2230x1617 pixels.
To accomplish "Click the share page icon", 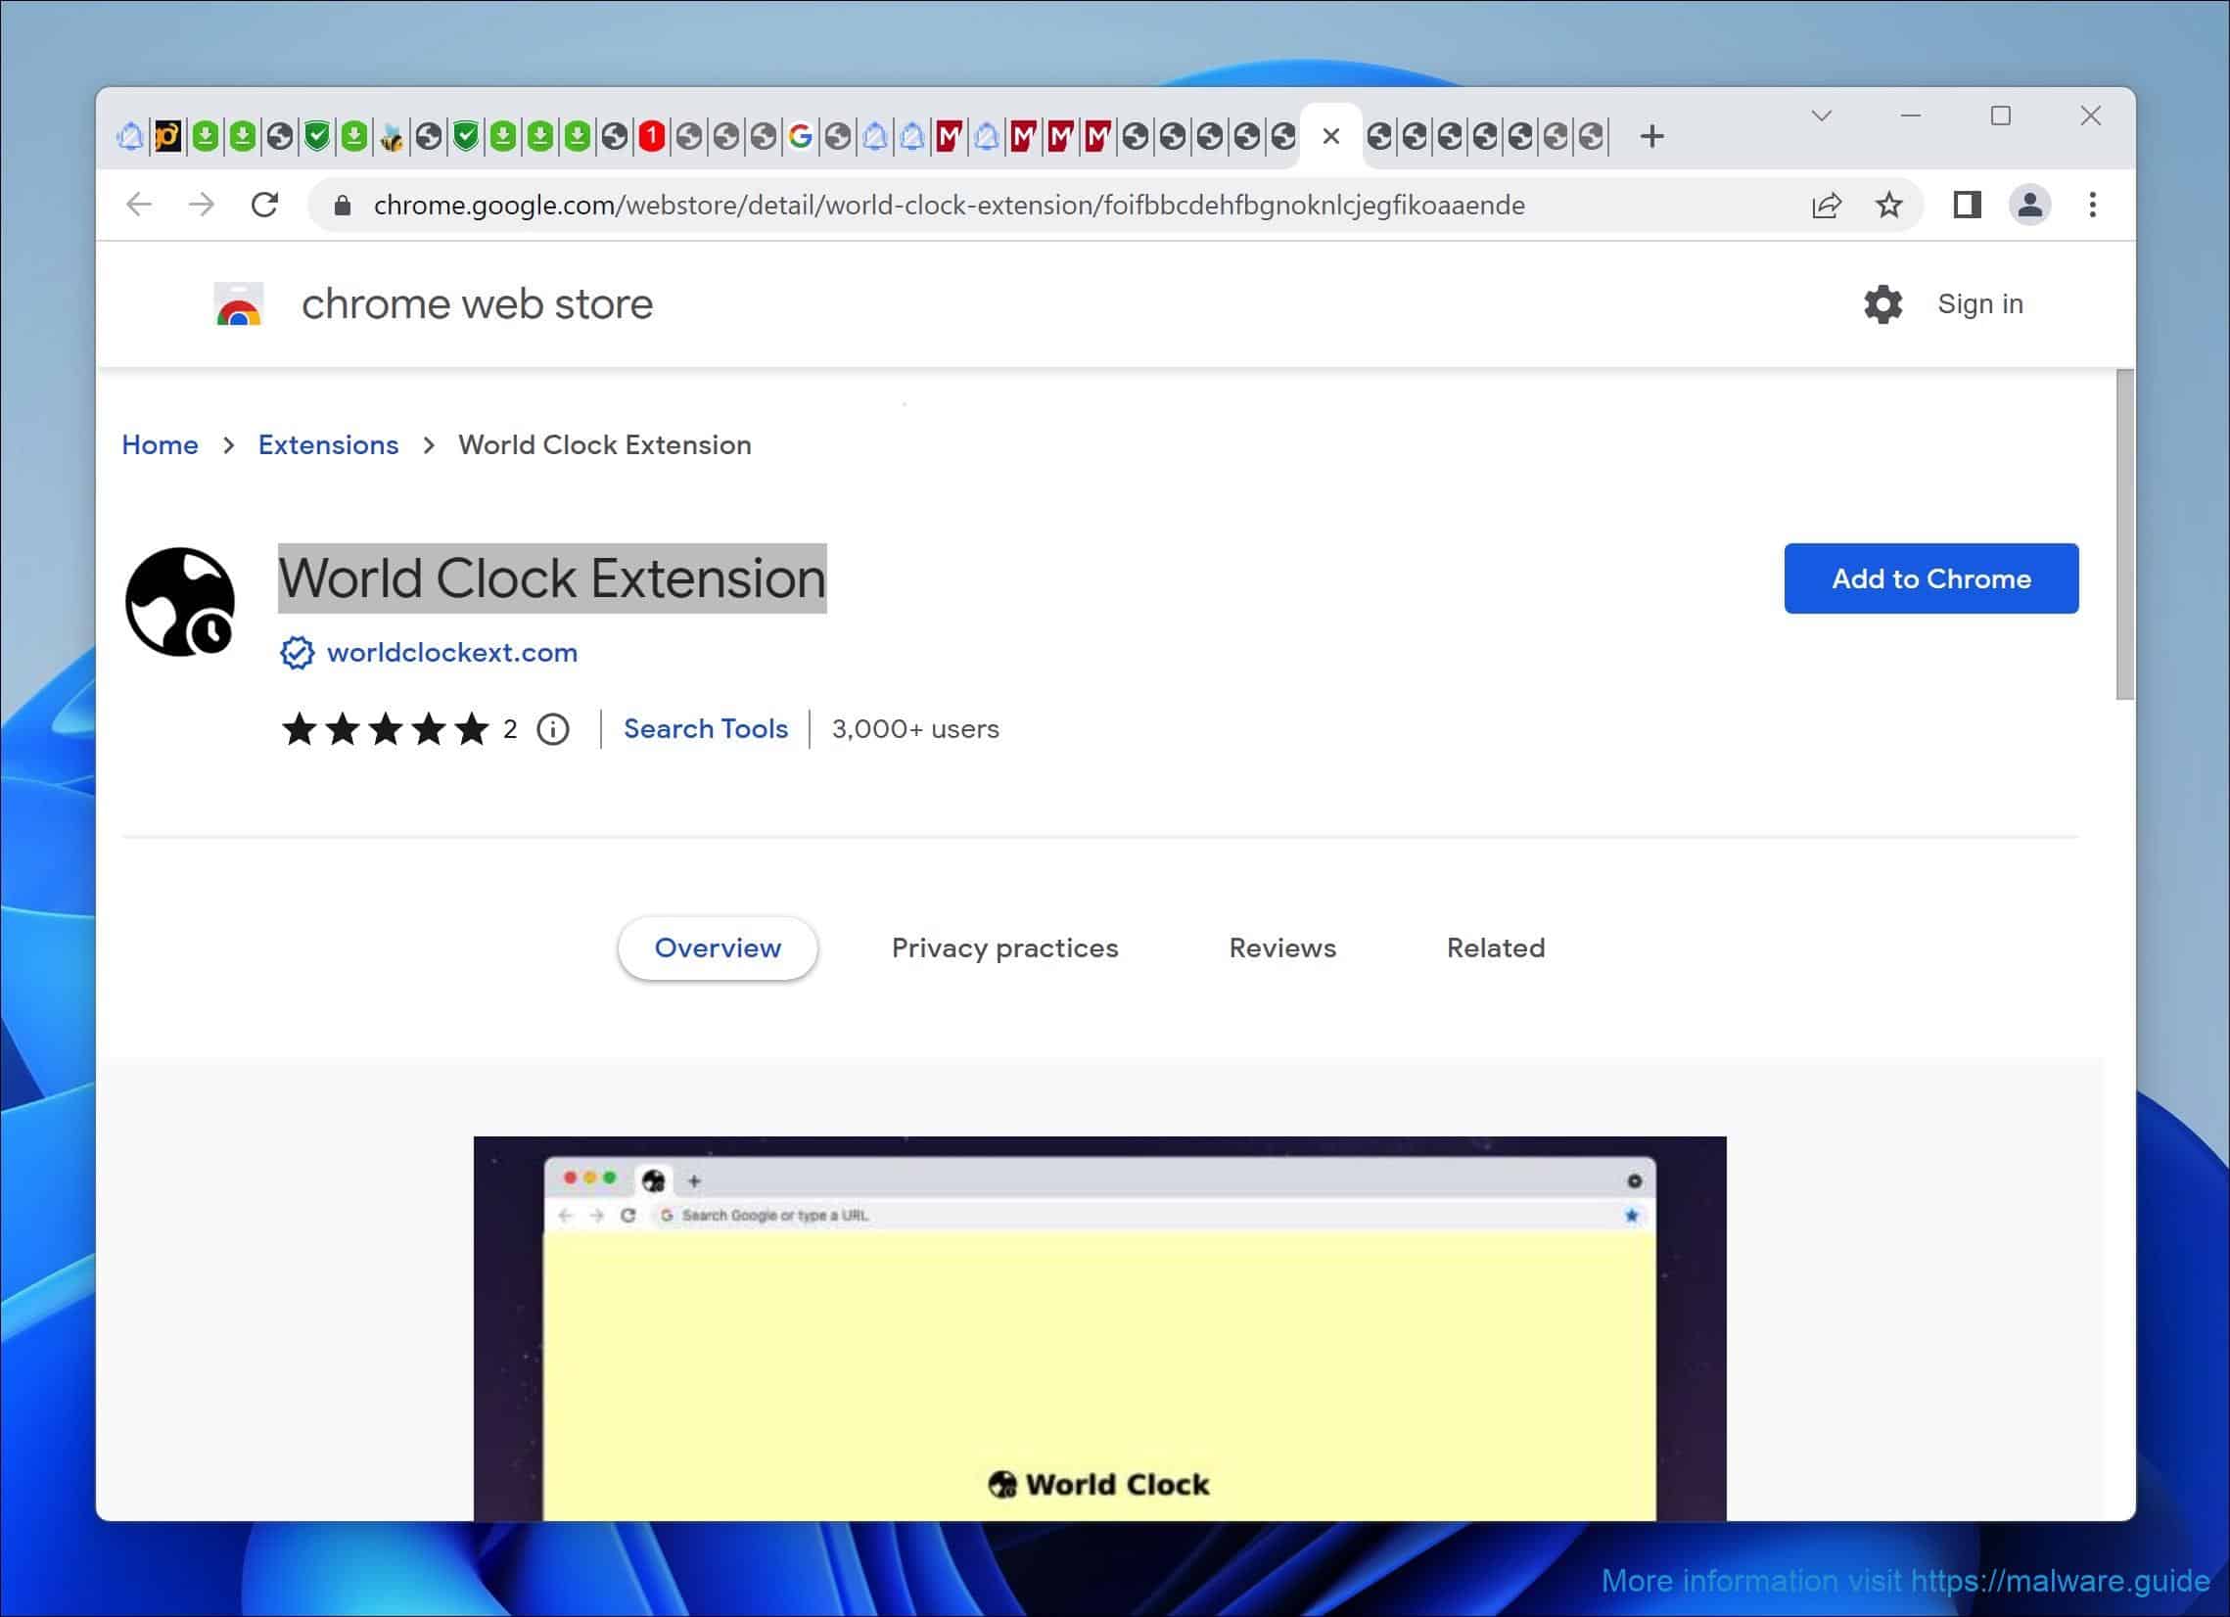I will [1826, 205].
